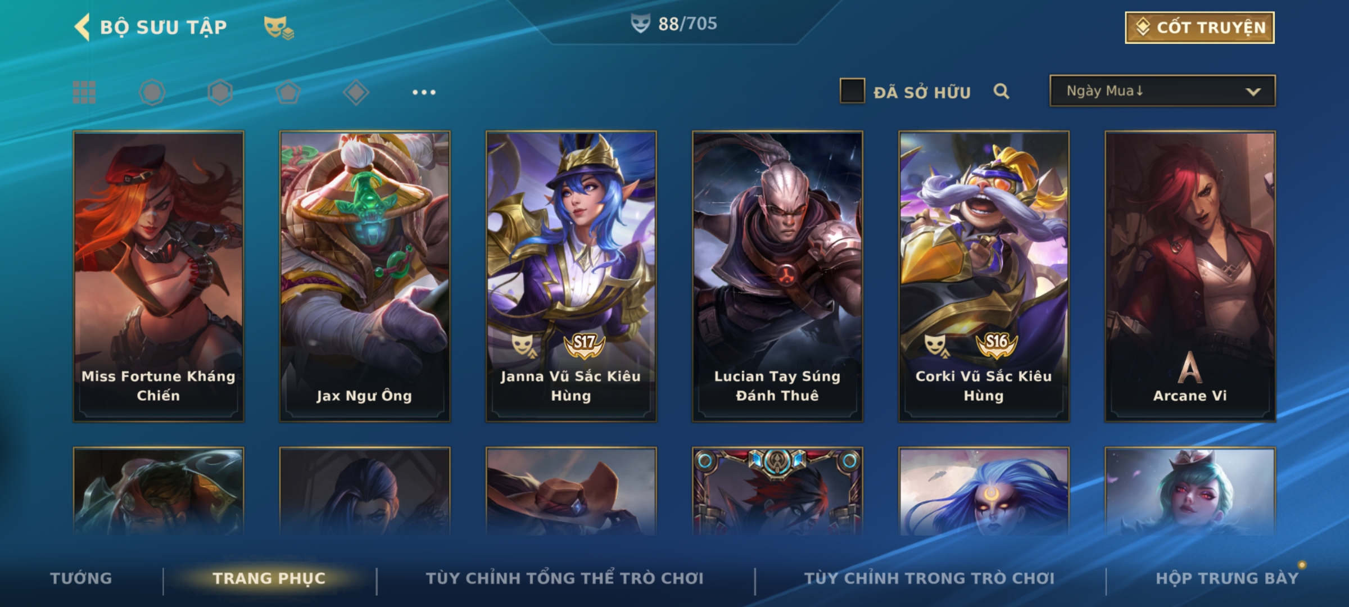Click the Cốt Truyện button

click(x=1199, y=28)
